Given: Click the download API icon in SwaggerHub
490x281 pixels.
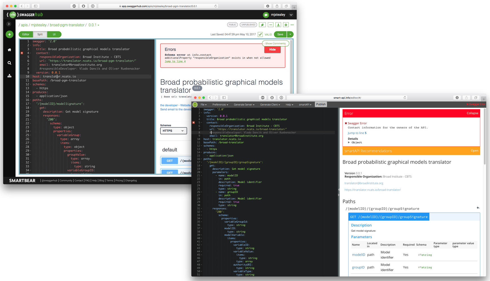Looking at the screenshot, I should pos(278,25).
